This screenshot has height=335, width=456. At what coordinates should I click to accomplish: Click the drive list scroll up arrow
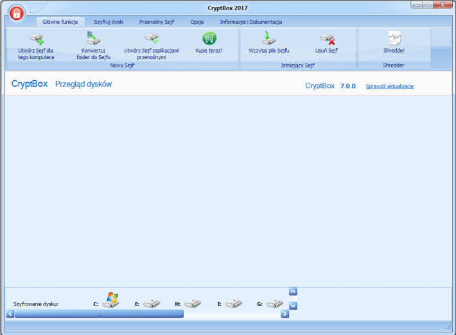click(x=293, y=291)
